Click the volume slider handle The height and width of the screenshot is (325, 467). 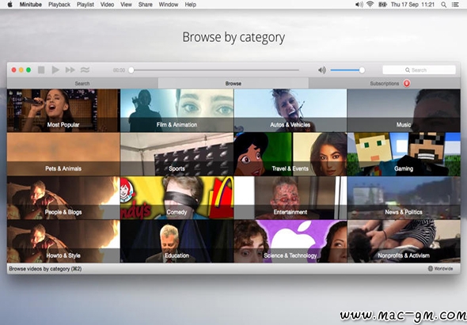(x=362, y=70)
